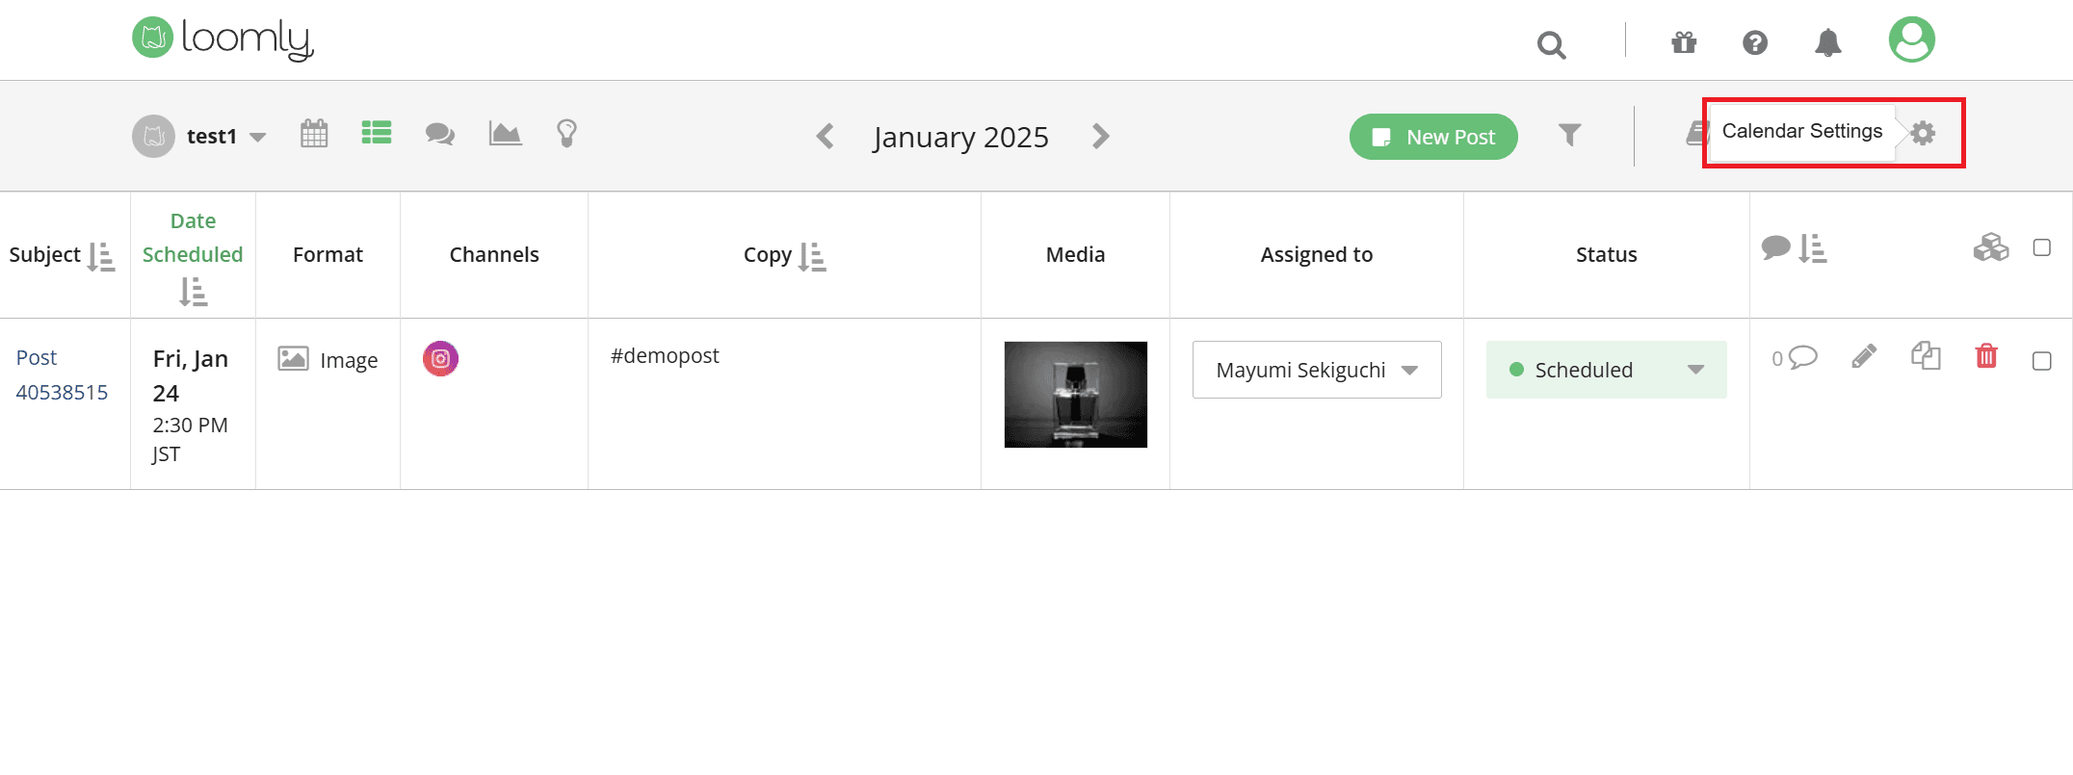Click the #demopost copy text
Screen dimensions: 2073x775
[x=665, y=355]
